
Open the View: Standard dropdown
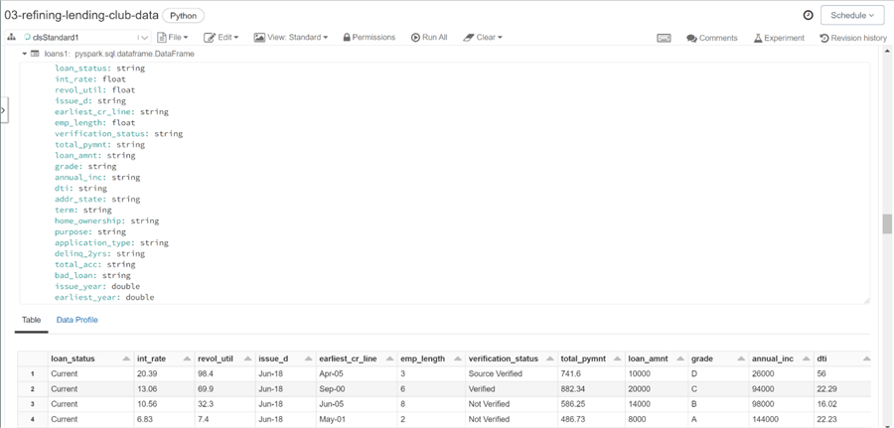click(x=290, y=38)
